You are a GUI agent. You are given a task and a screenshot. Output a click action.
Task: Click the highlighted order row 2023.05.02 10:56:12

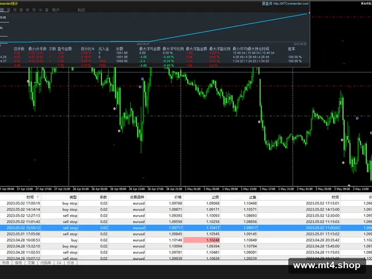pos(186,228)
